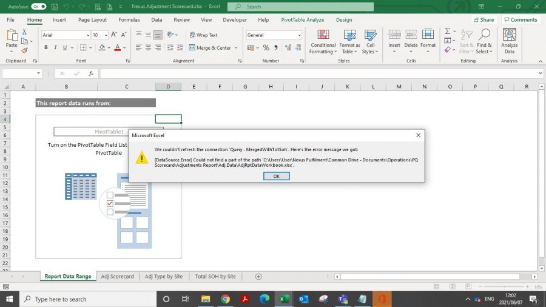Apply Comma Style format
The image size is (546, 307).
tap(276, 48)
